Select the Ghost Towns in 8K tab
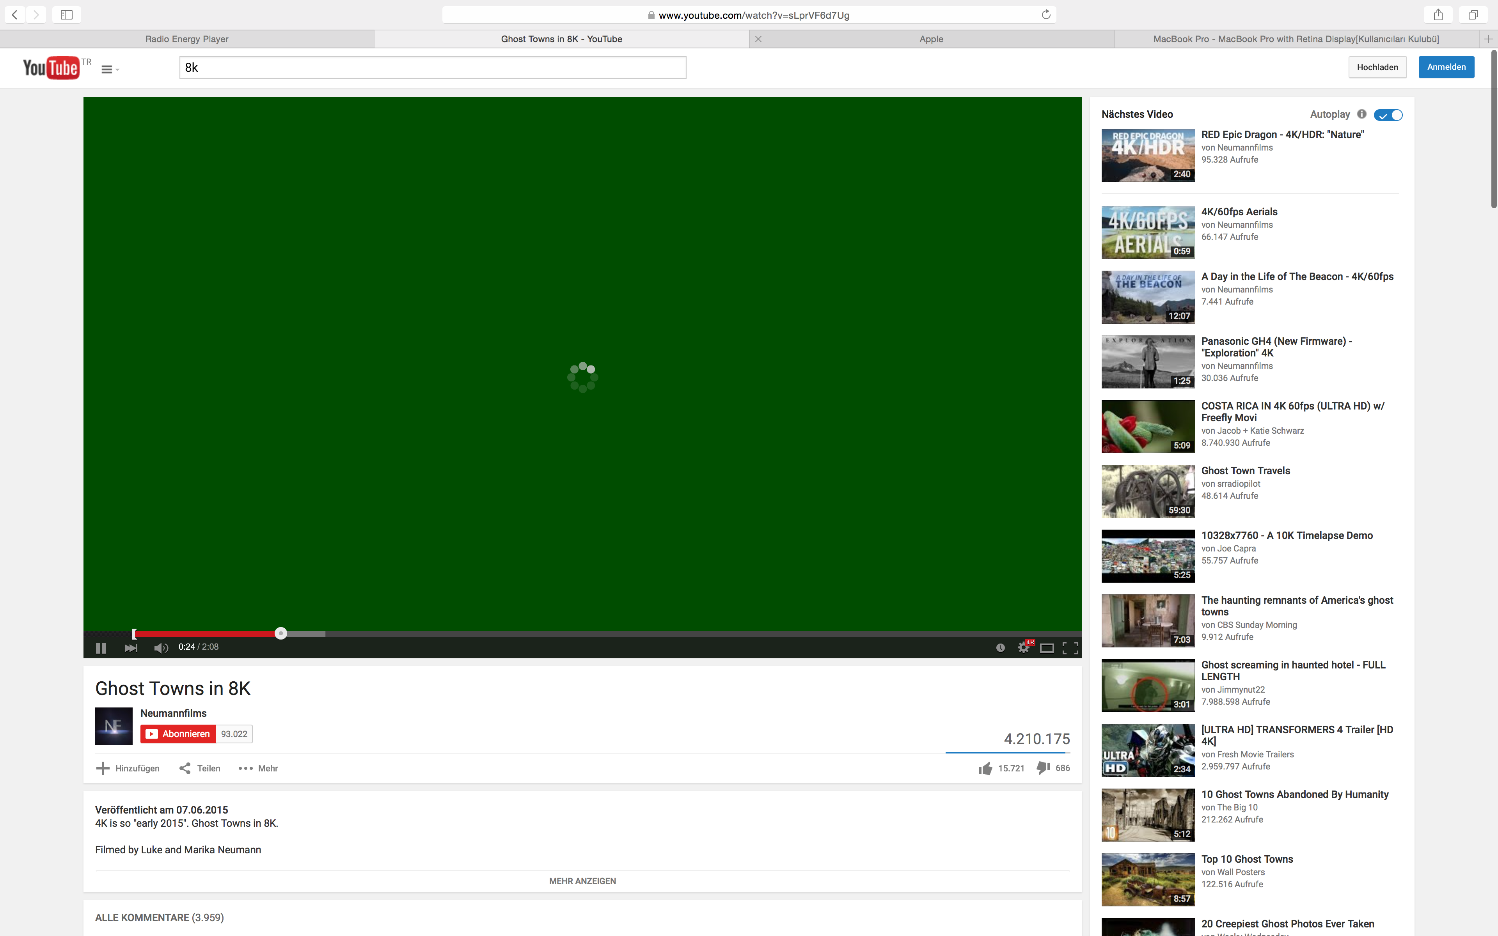Image resolution: width=1498 pixels, height=936 pixels. click(x=561, y=39)
